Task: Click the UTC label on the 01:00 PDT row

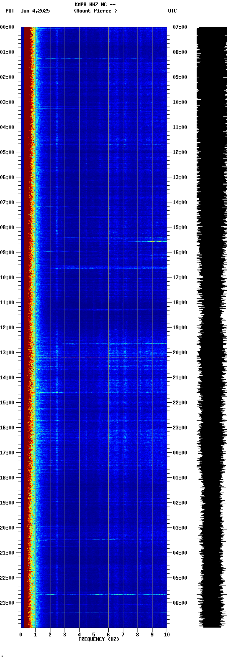Action: [180, 52]
